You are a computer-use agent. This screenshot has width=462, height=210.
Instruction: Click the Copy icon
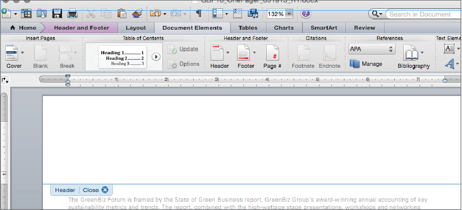click(x=106, y=14)
